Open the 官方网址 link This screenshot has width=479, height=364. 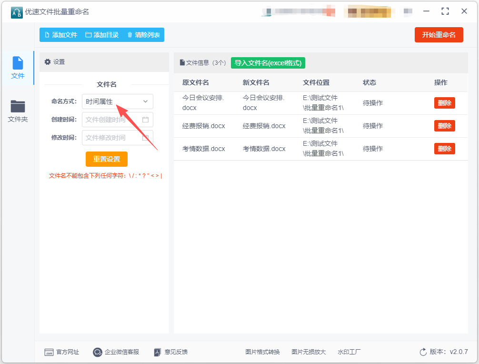[68, 352]
